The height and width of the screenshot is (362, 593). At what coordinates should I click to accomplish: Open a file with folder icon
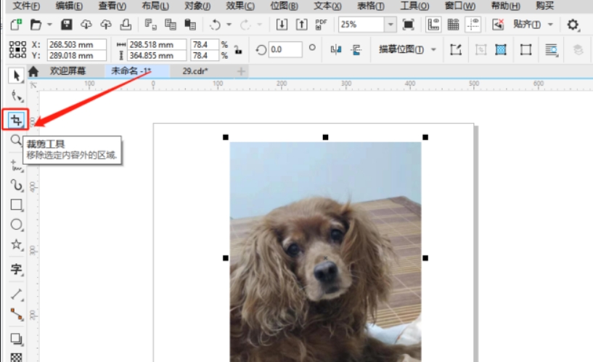coord(36,25)
